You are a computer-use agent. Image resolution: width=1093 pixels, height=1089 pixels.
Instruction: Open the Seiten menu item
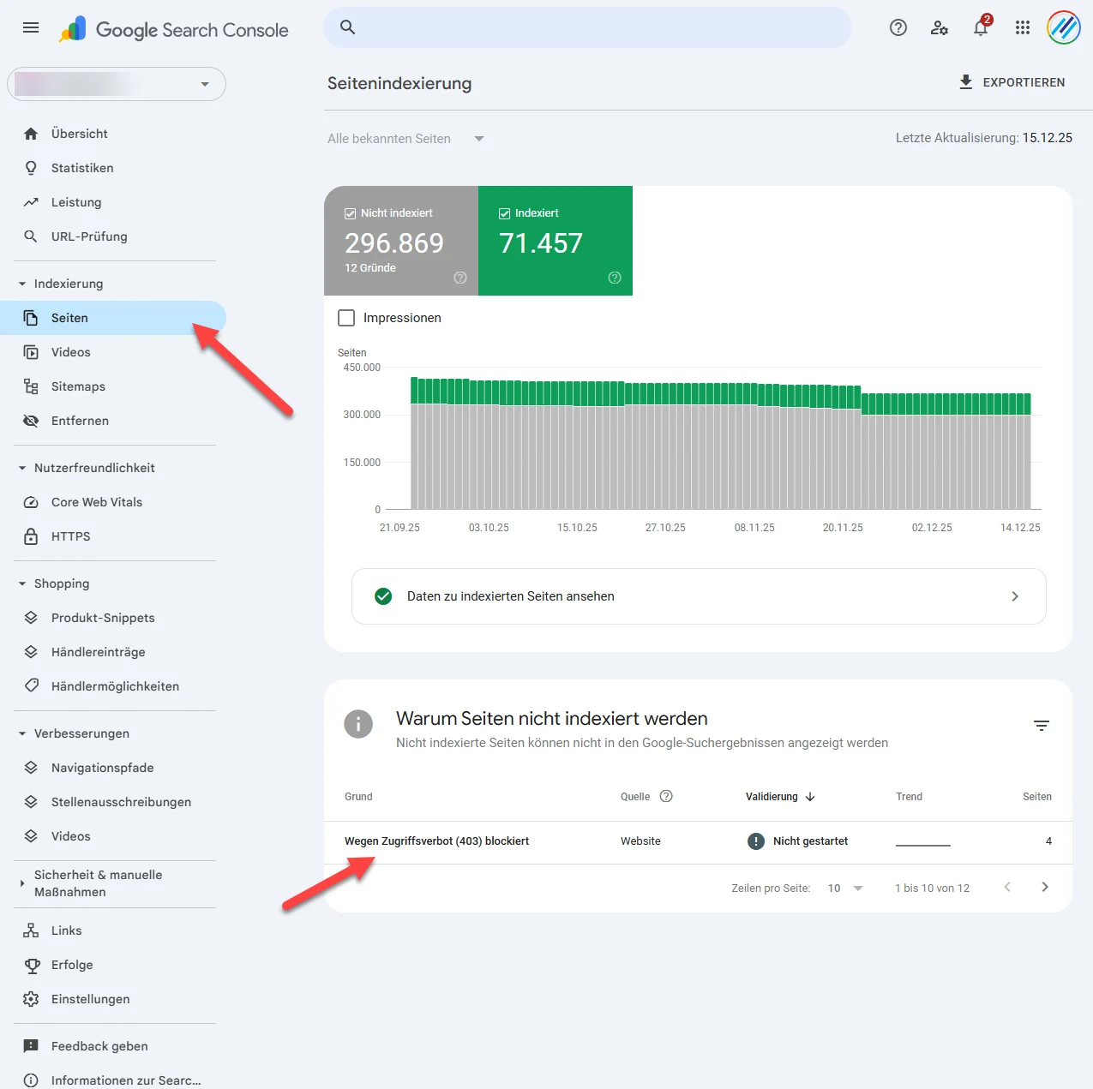point(113,318)
